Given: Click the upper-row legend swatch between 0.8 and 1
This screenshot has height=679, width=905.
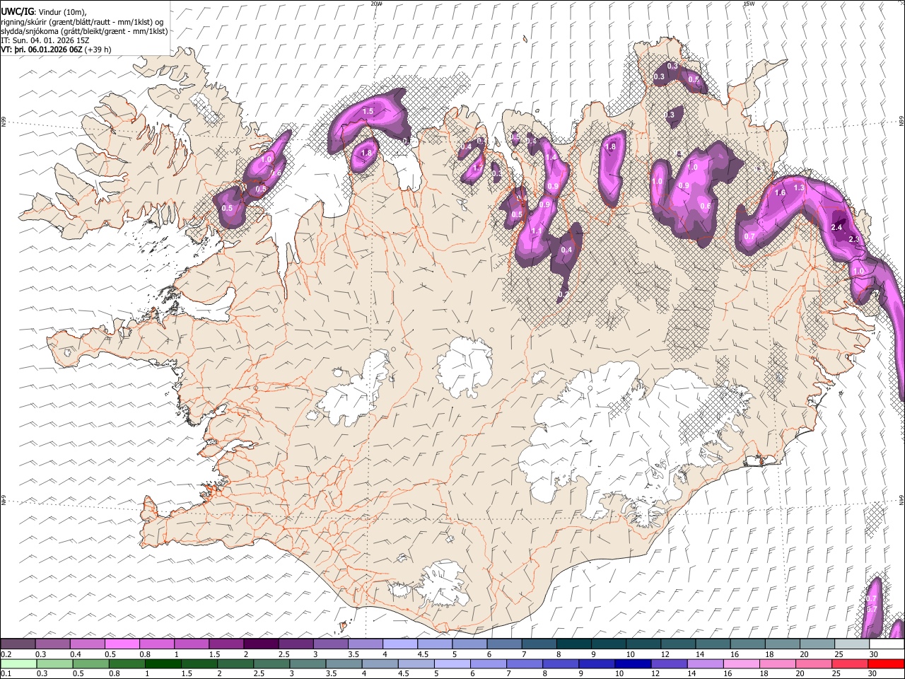Looking at the screenshot, I should (156, 644).
